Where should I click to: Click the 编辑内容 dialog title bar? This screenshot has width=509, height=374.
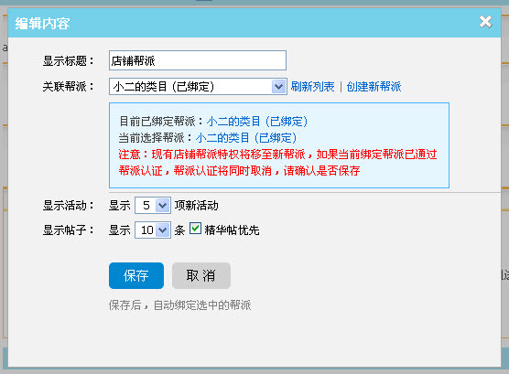[x=254, y=23]
